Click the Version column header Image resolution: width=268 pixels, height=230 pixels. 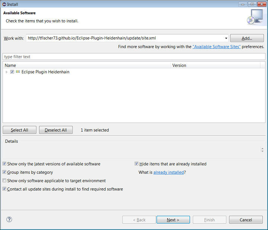(216, 65)
